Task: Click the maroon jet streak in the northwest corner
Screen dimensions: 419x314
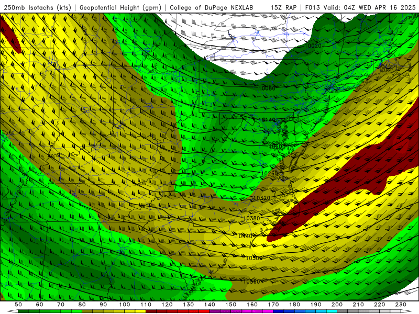Action: click(x=10, y=36)
